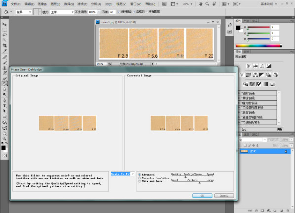
Task: Select the Zoom tool in toolbox
Action: click(x=5, y=139)
